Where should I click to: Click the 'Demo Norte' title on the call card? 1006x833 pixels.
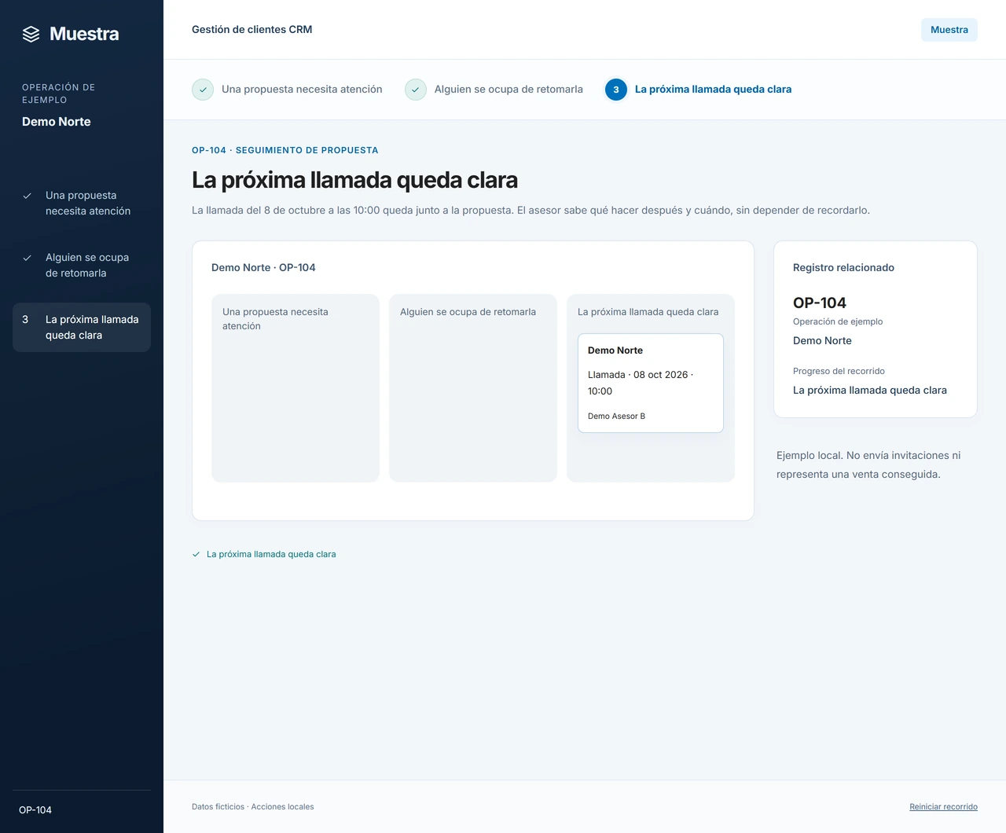coord(615,350)
